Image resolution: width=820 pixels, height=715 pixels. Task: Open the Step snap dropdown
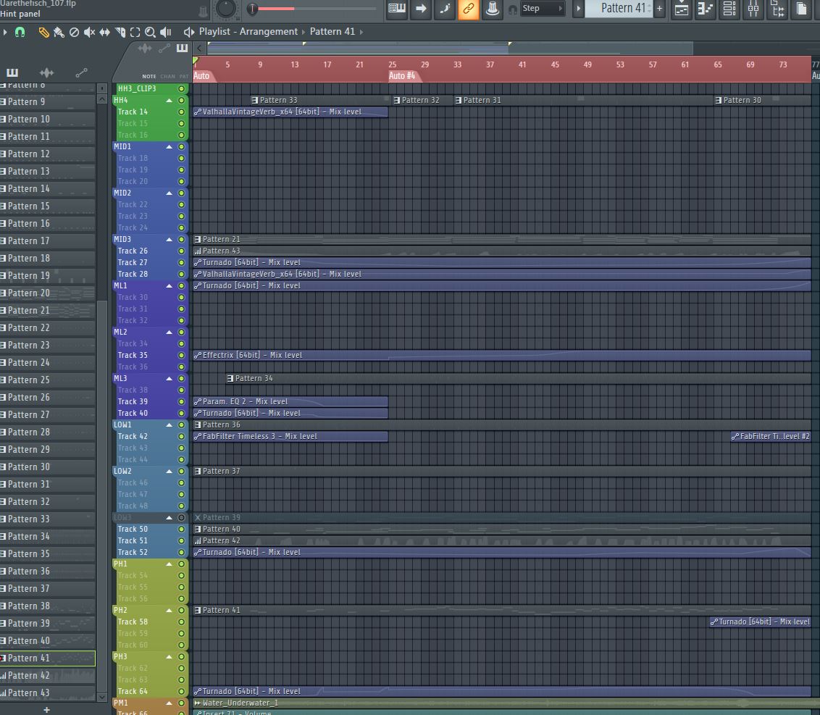[x=543, y=9]
